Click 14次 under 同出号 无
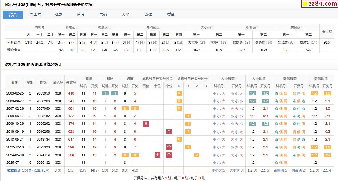338x181 pixels. (29, 42)
